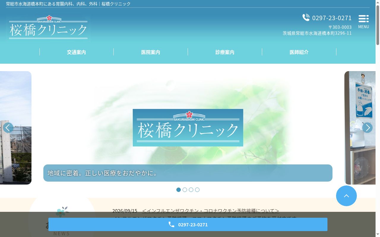
Task: Go to next slide with right arrow
Action: point(367,128)
